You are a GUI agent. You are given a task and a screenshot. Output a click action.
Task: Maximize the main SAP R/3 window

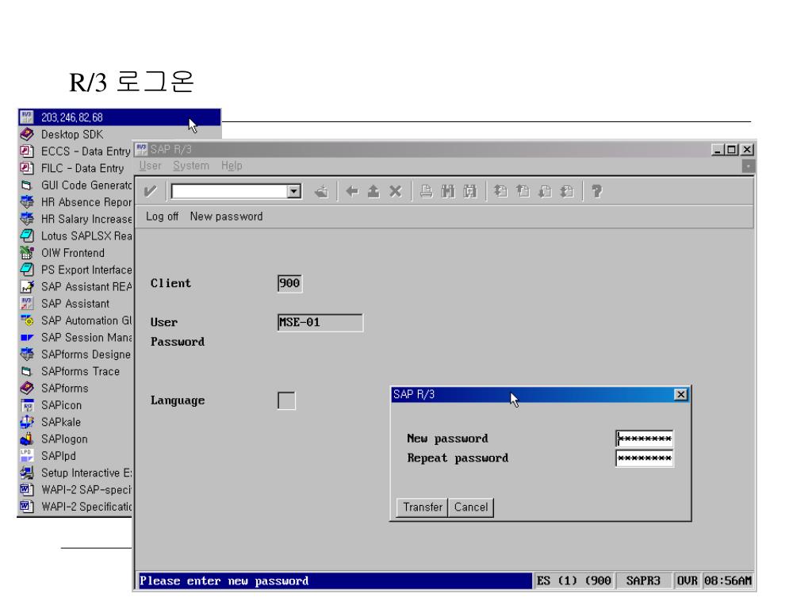pyautogui.click(x=731, y=150)
